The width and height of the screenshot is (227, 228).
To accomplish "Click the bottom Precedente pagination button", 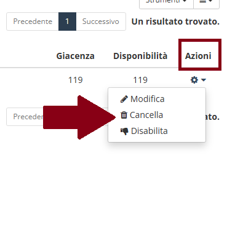I will [x=25, y=117].
